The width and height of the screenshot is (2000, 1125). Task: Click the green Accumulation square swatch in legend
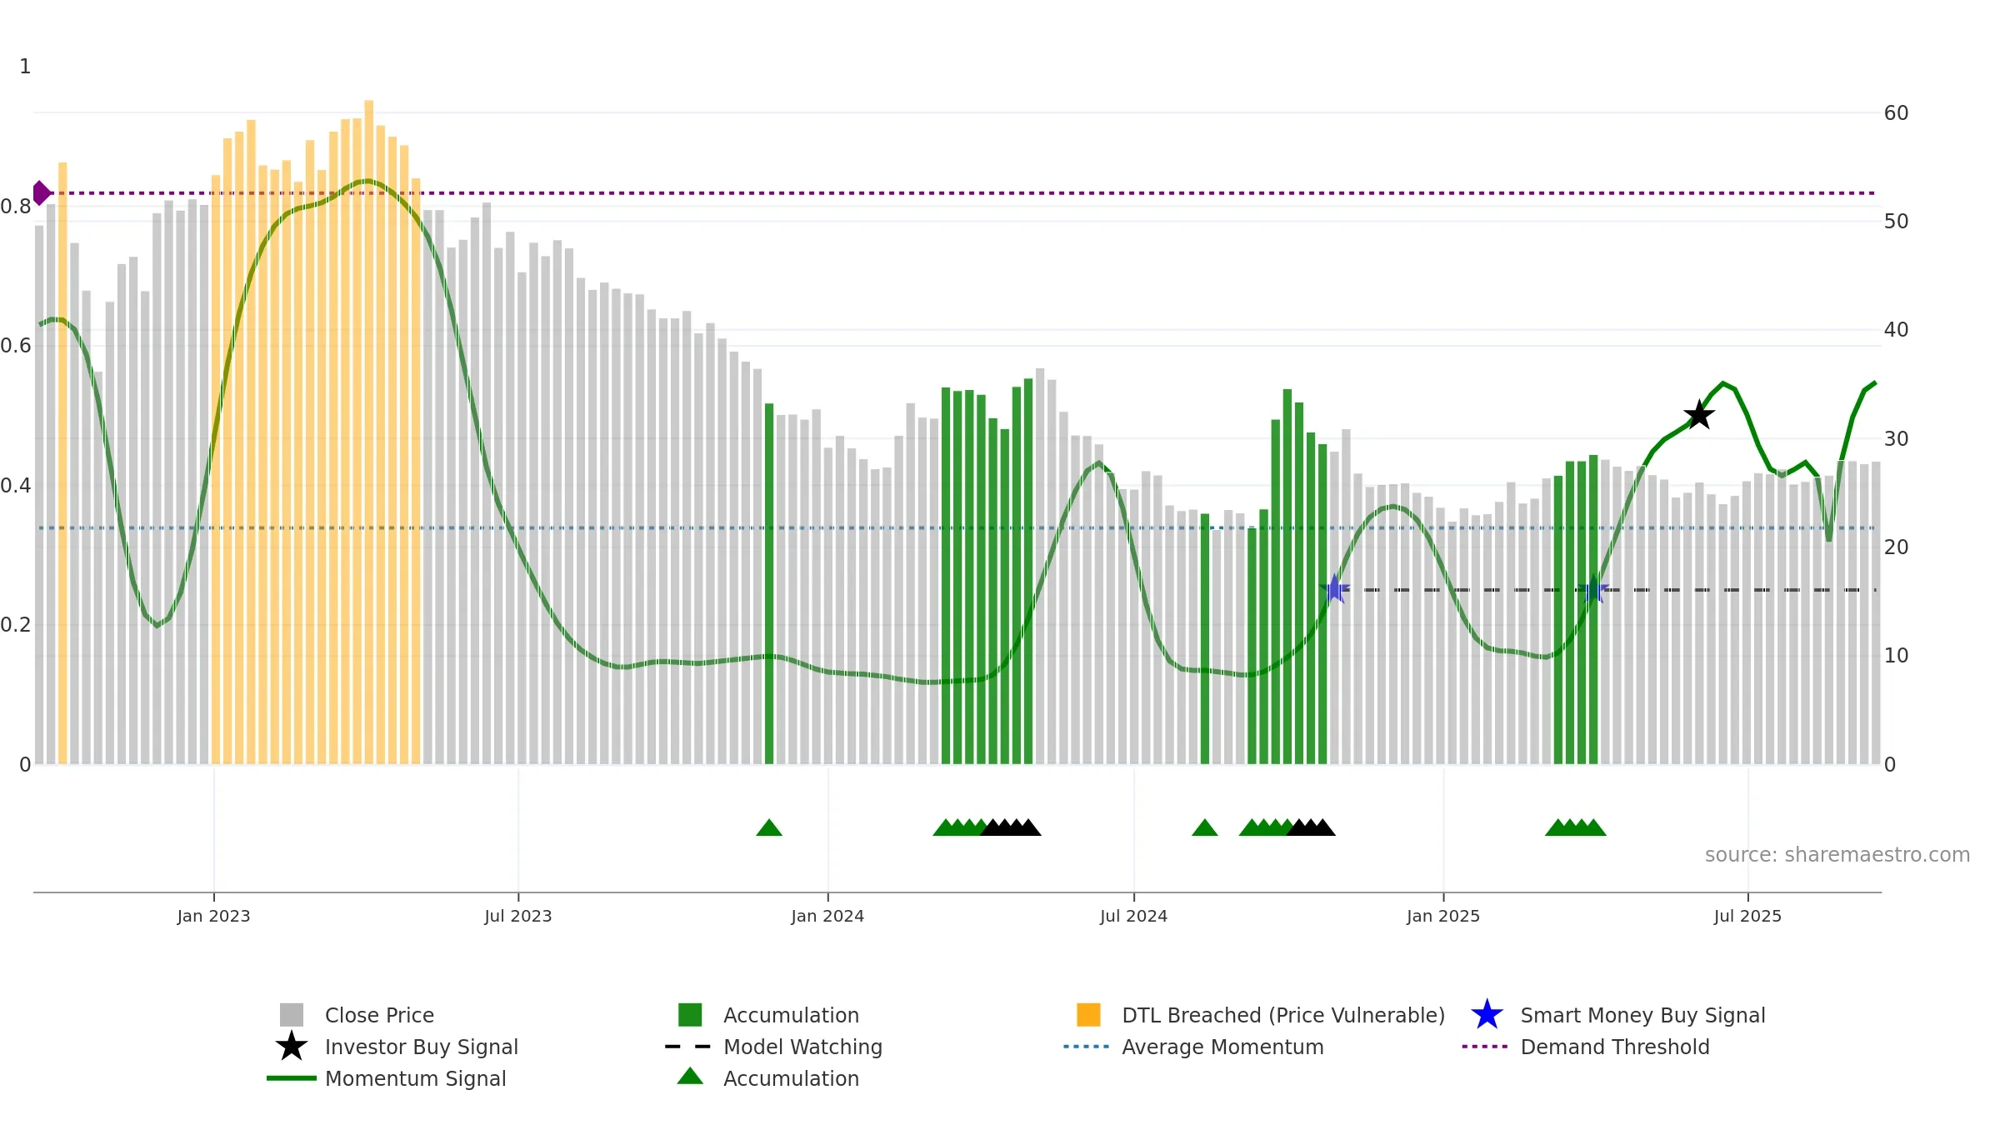690,1015
